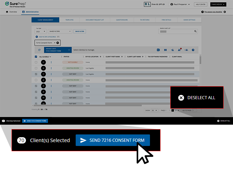The height and width of the screenshot is (169, 233).
Task: Click the Go To Page input box
Action: 194,110
